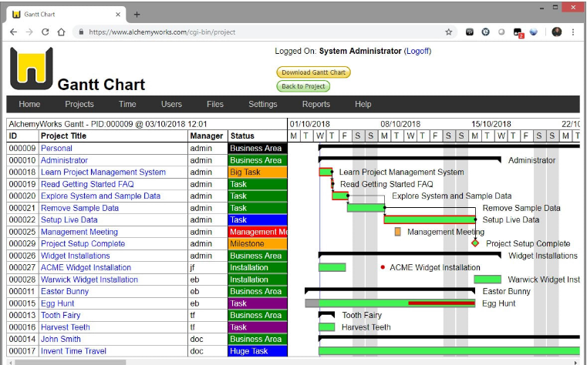Bookmark this page with the star icon
Viewport: 587px width, 365px height.
coord(448,32)
